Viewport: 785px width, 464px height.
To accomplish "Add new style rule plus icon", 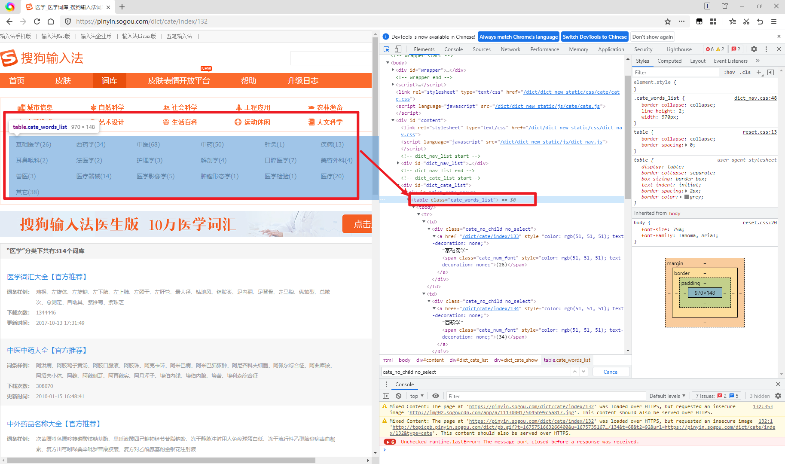I will click(759, 72).
